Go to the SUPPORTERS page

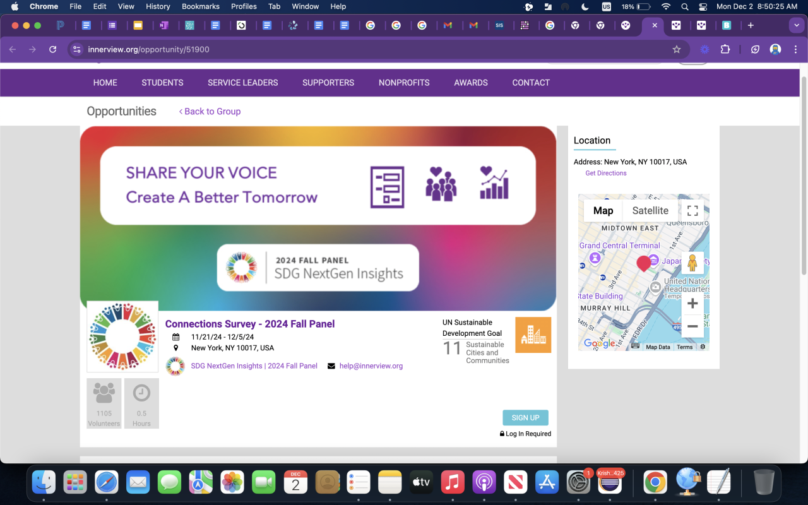(x=328, y=83)
